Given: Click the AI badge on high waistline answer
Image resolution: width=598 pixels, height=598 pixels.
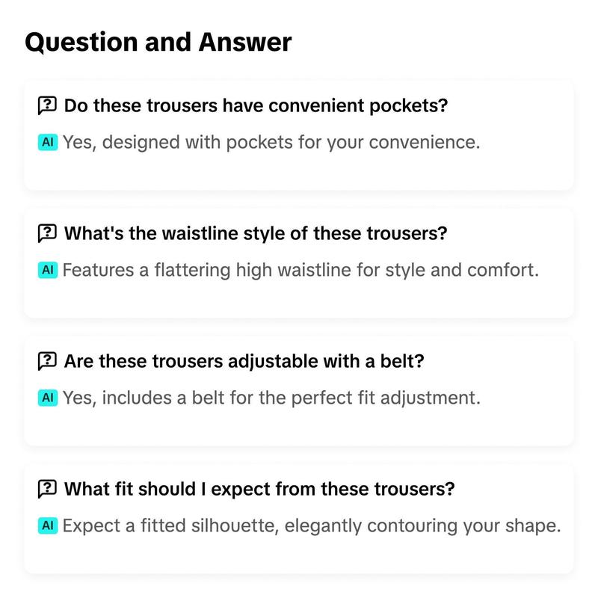Looking at the screenshot, I should pos(48,270).
